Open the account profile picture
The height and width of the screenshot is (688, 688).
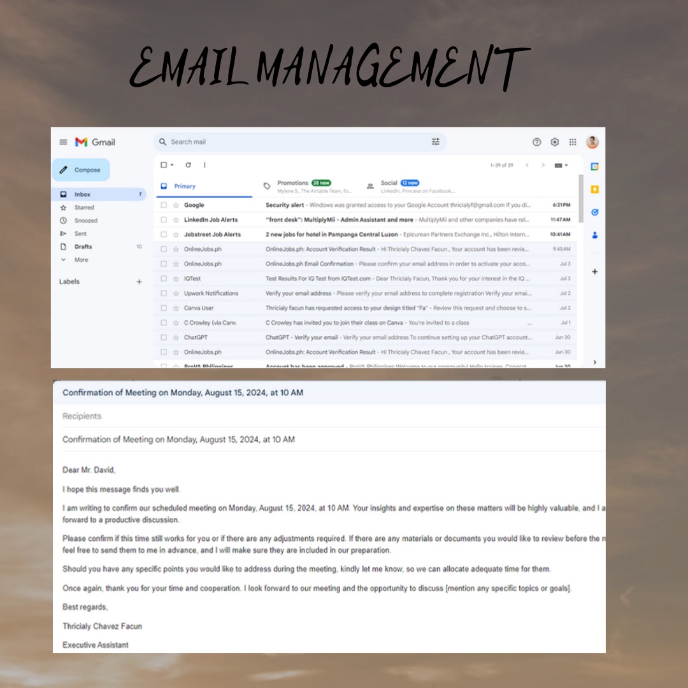(592, 142)
